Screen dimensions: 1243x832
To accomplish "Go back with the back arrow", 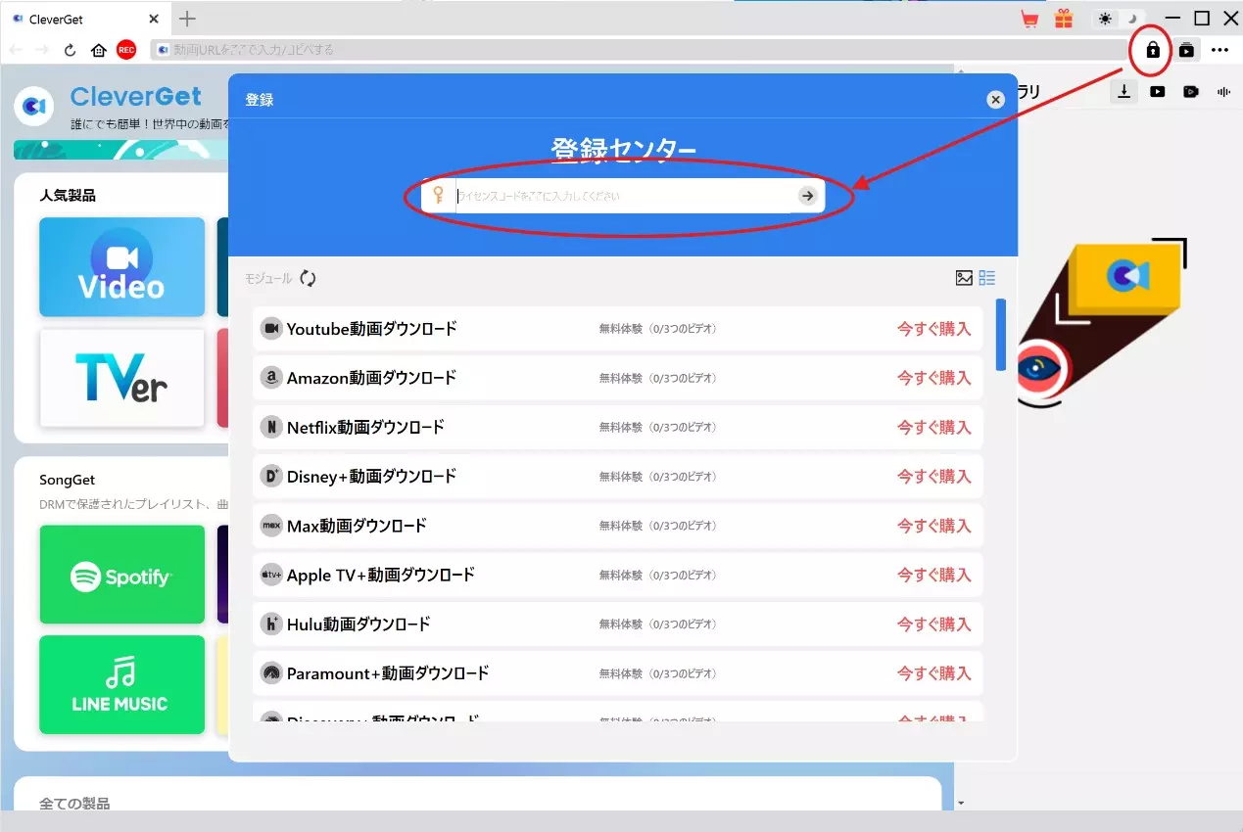I will pos(15,50).
